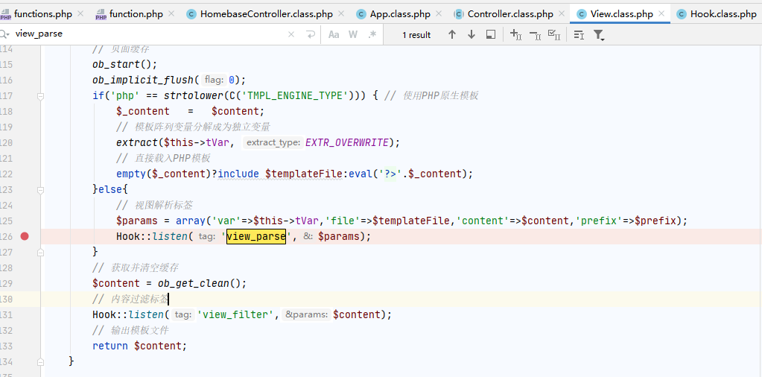Collapse the if block at line 117
762x377 pixels.
(x=41, y=96)
